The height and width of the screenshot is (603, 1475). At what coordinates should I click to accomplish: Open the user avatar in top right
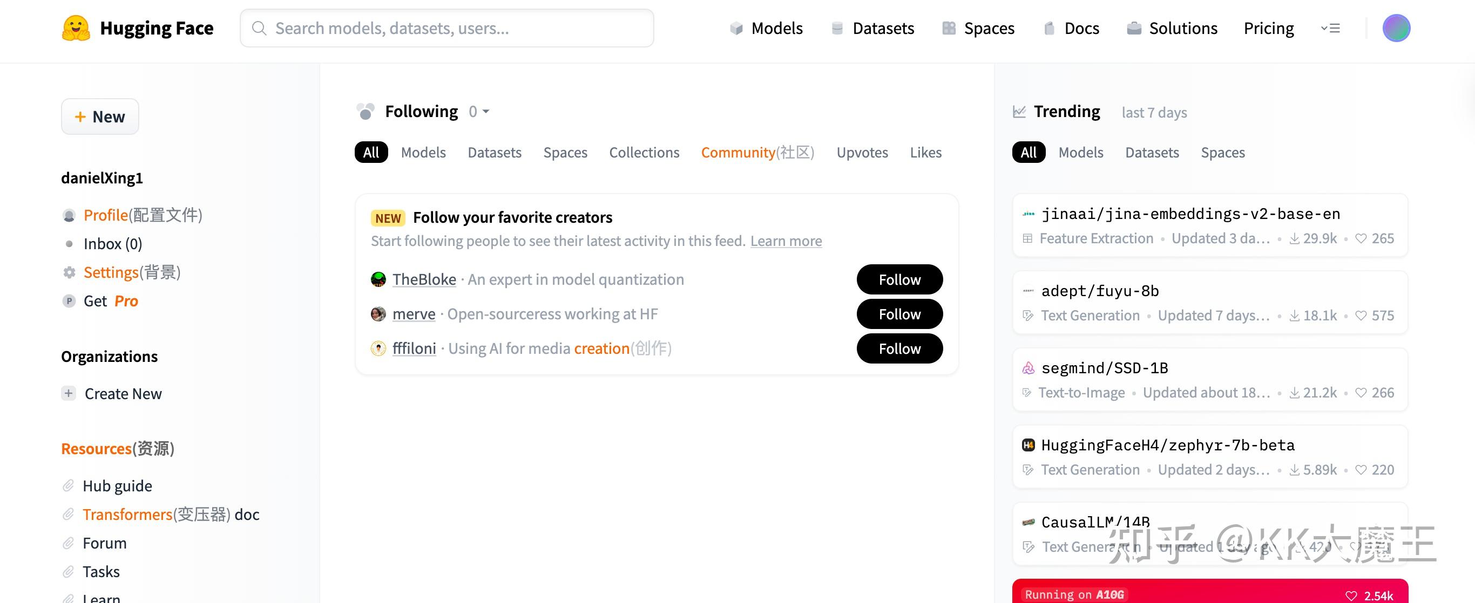(1396, 28)
